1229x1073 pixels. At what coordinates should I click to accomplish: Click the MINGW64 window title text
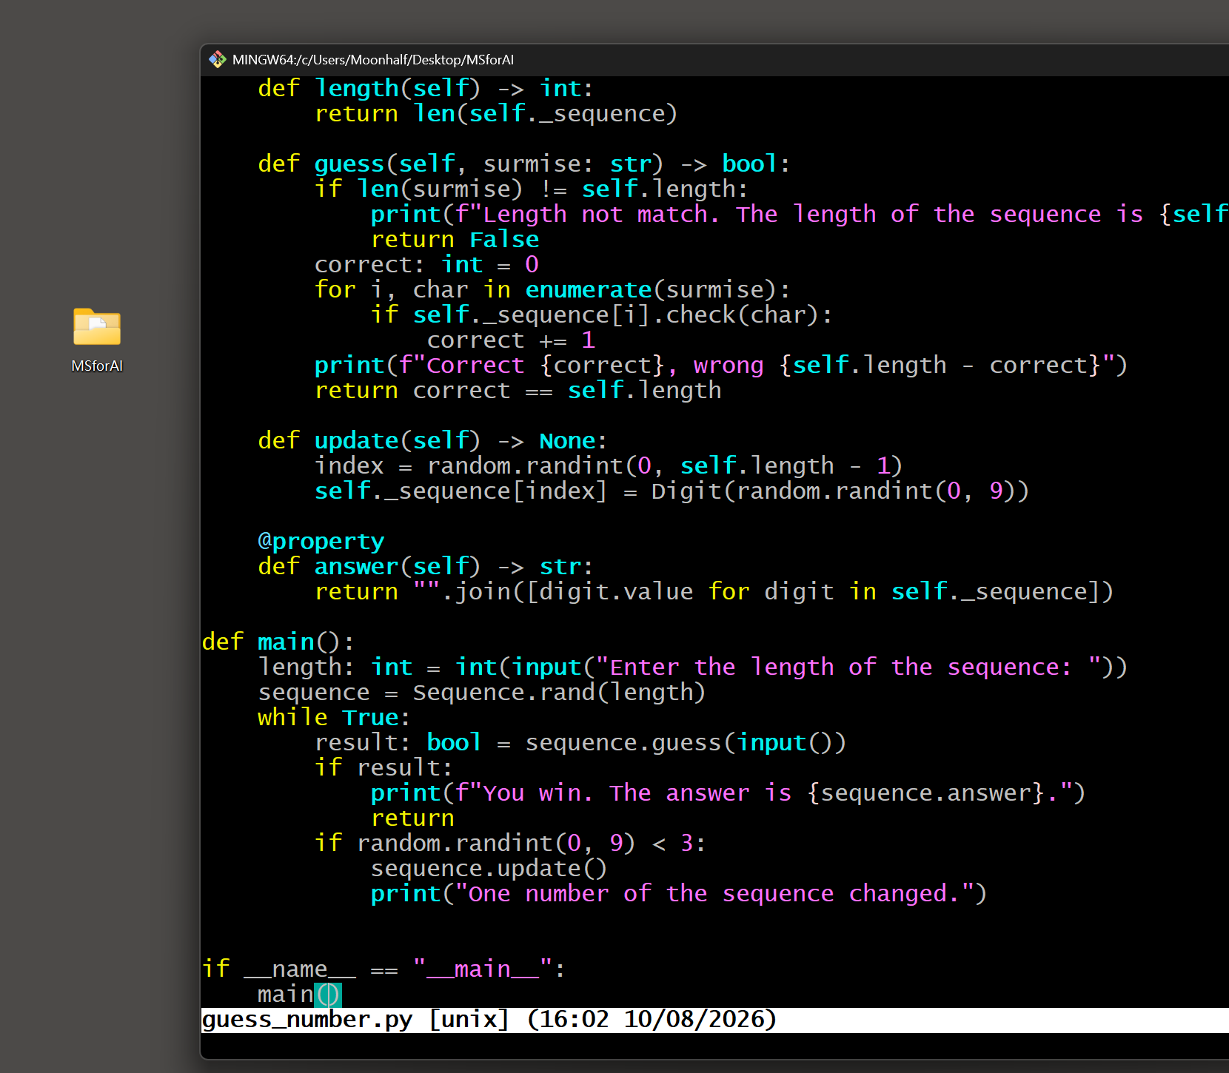[x=372, y=60]
